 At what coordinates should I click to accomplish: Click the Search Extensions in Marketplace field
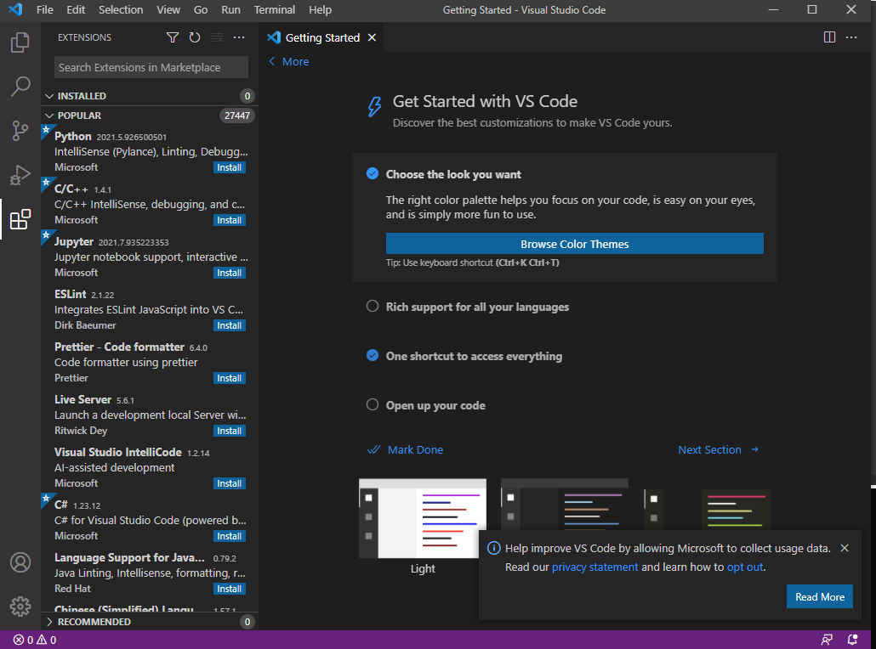[x=151, y=67]
